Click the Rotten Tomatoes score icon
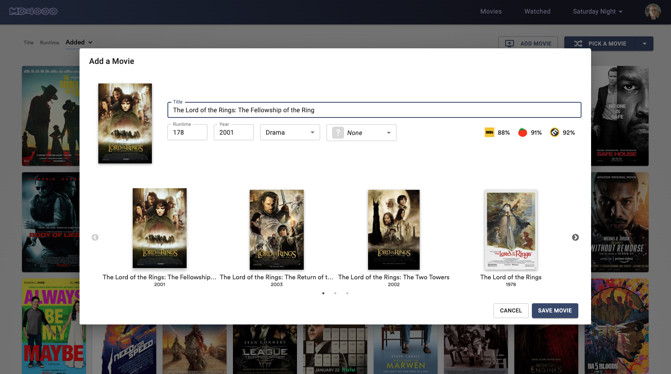This screenshot has width=671, height=374. pos(522,132)
